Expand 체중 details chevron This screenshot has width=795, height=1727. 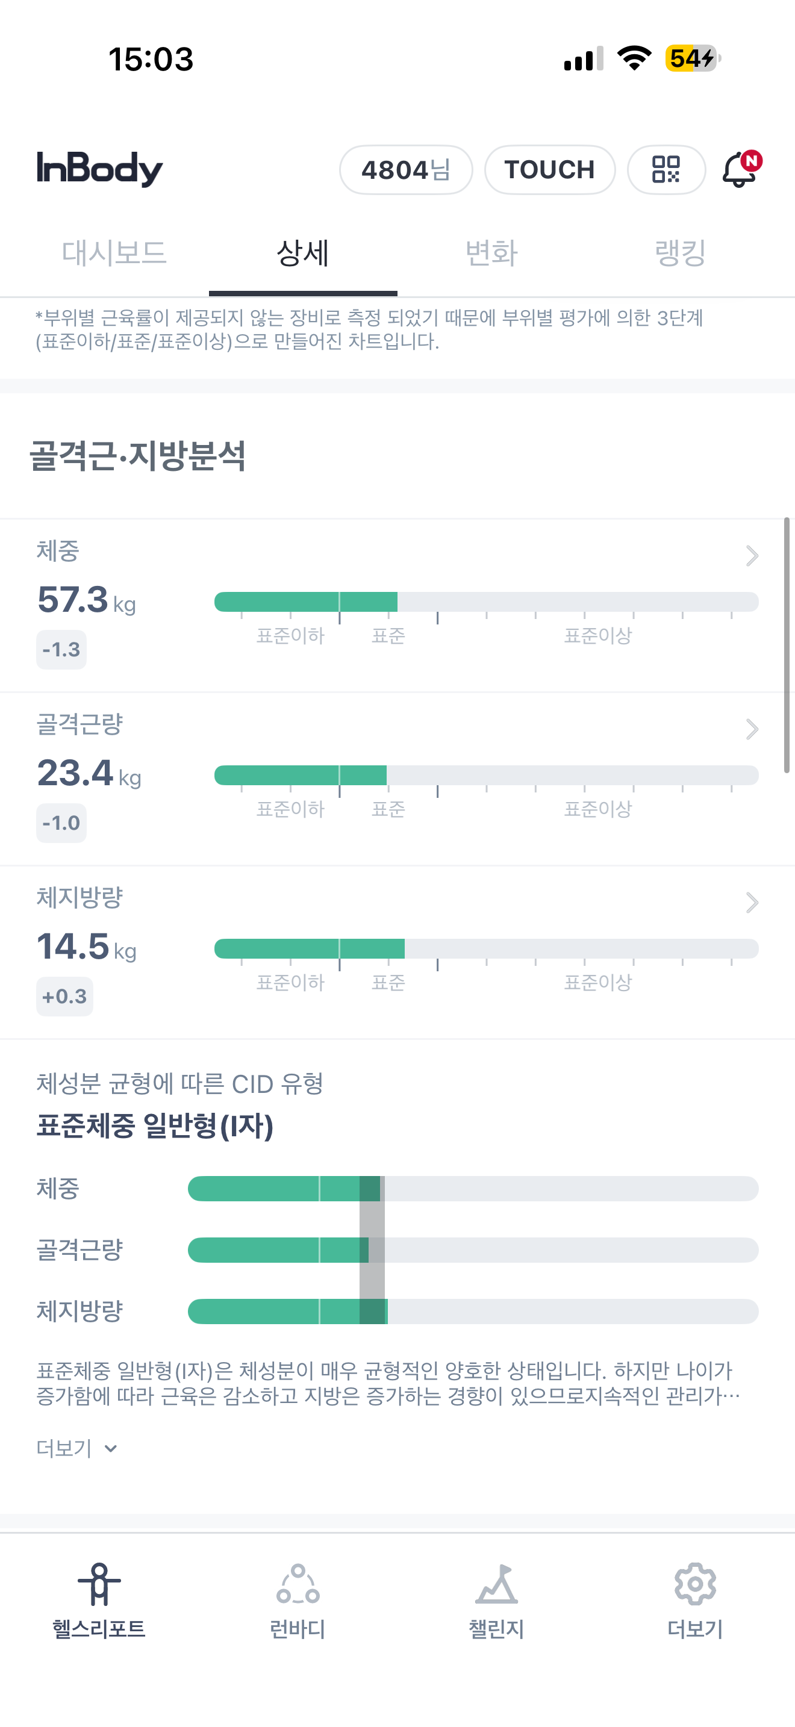click(752, 556)
